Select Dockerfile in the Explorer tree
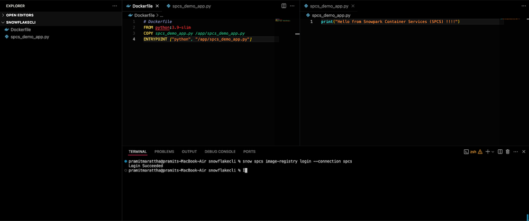 (21, 30)
